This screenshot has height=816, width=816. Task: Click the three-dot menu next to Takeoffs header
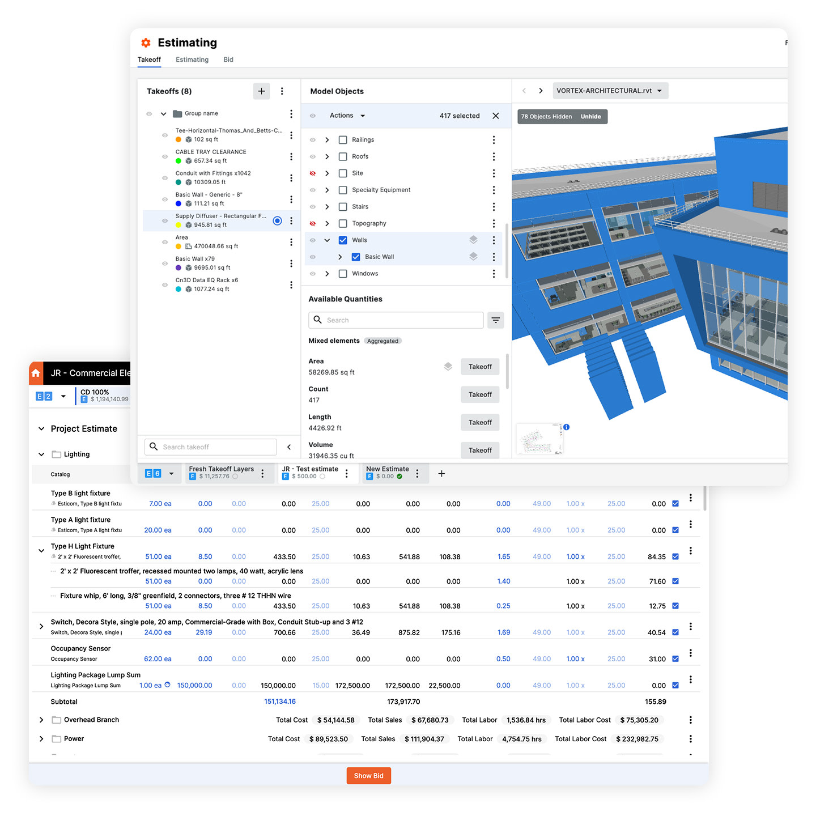click(x=282, y=91)
